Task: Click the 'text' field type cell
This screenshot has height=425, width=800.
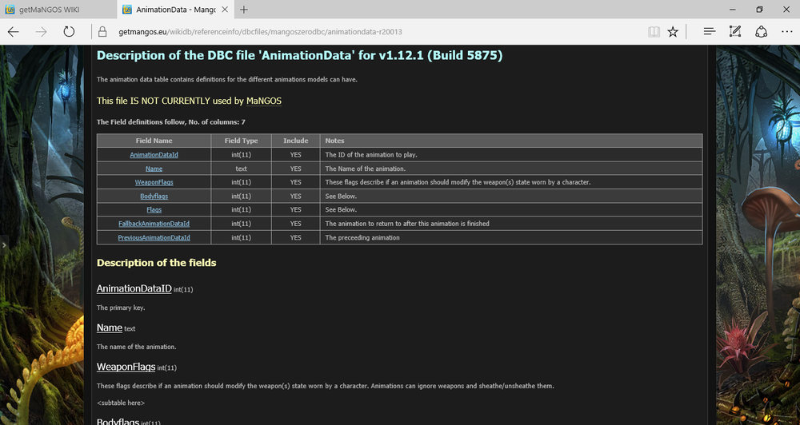Action: (x=241, y=169)
